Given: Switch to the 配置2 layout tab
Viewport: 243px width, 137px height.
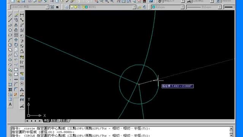Looking at the screenshot, I should click(x=65, y=121).
